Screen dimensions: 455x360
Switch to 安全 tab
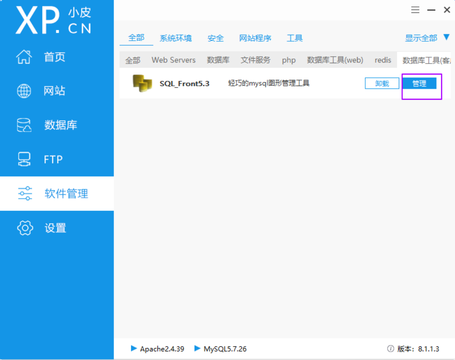coord(216,38)
